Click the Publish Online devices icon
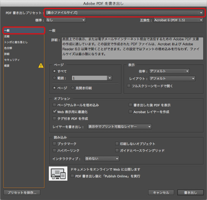This screenshot has height=200, width=207. tap(58, 174)
